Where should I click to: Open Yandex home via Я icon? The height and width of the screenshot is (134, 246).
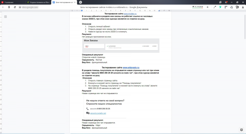click(x=9, y=7)
